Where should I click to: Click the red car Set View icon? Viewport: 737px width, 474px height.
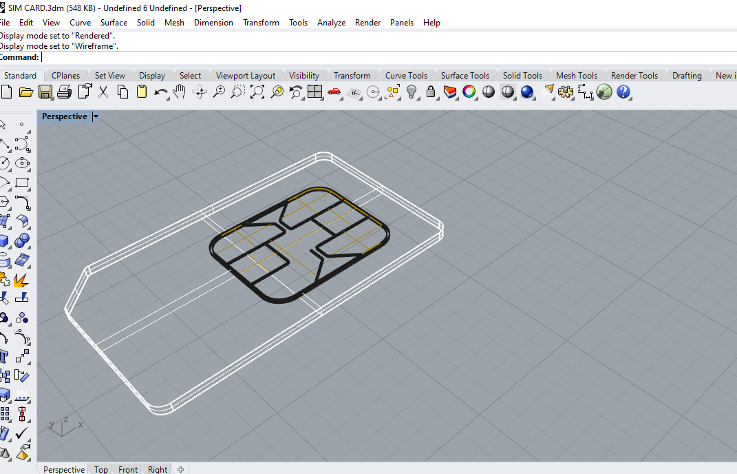[334, 92]
